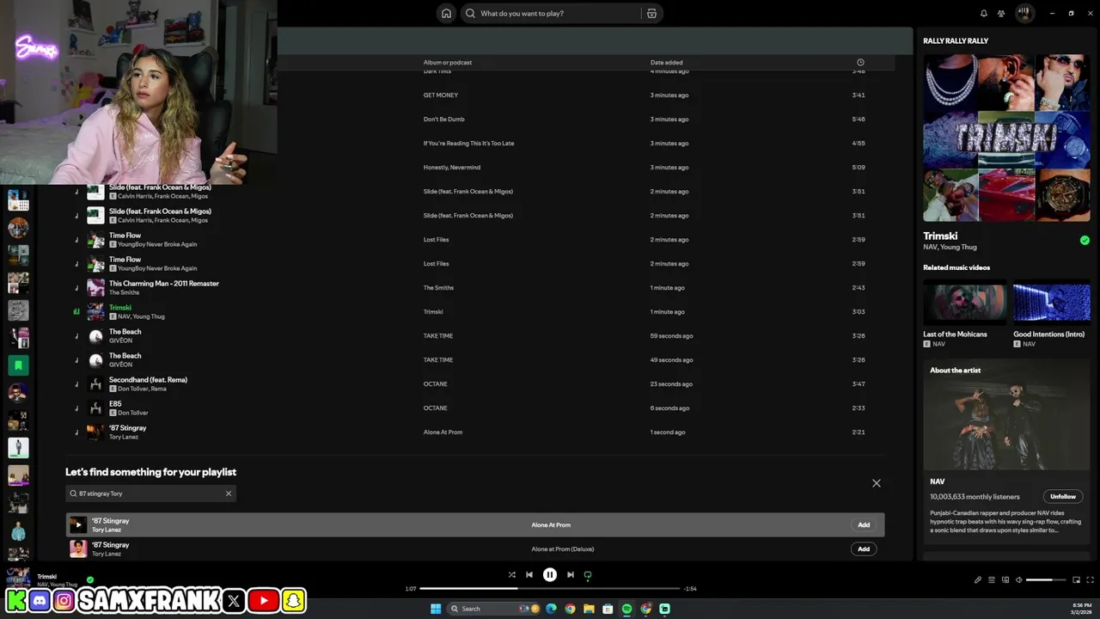Image resolution: width=1100 pixels, height=619 pixels.
Task: Open Friend Activity icon at top
Action: [1001, 13]
